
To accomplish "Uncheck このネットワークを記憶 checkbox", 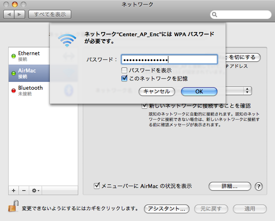I will point(124,78).
